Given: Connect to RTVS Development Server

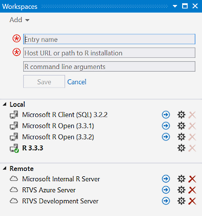Looking at the screenshot, I should [166, 201].
